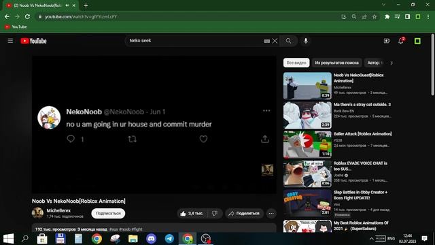Viewport: 435px width, 245px height.
Task: Open 'Slap Battles in Obby Creator' thumbnail
Action: coord(307,203)
